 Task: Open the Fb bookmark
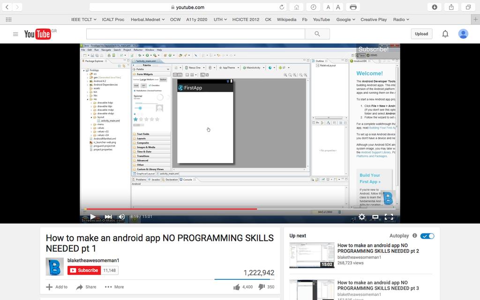pos(305,19)
